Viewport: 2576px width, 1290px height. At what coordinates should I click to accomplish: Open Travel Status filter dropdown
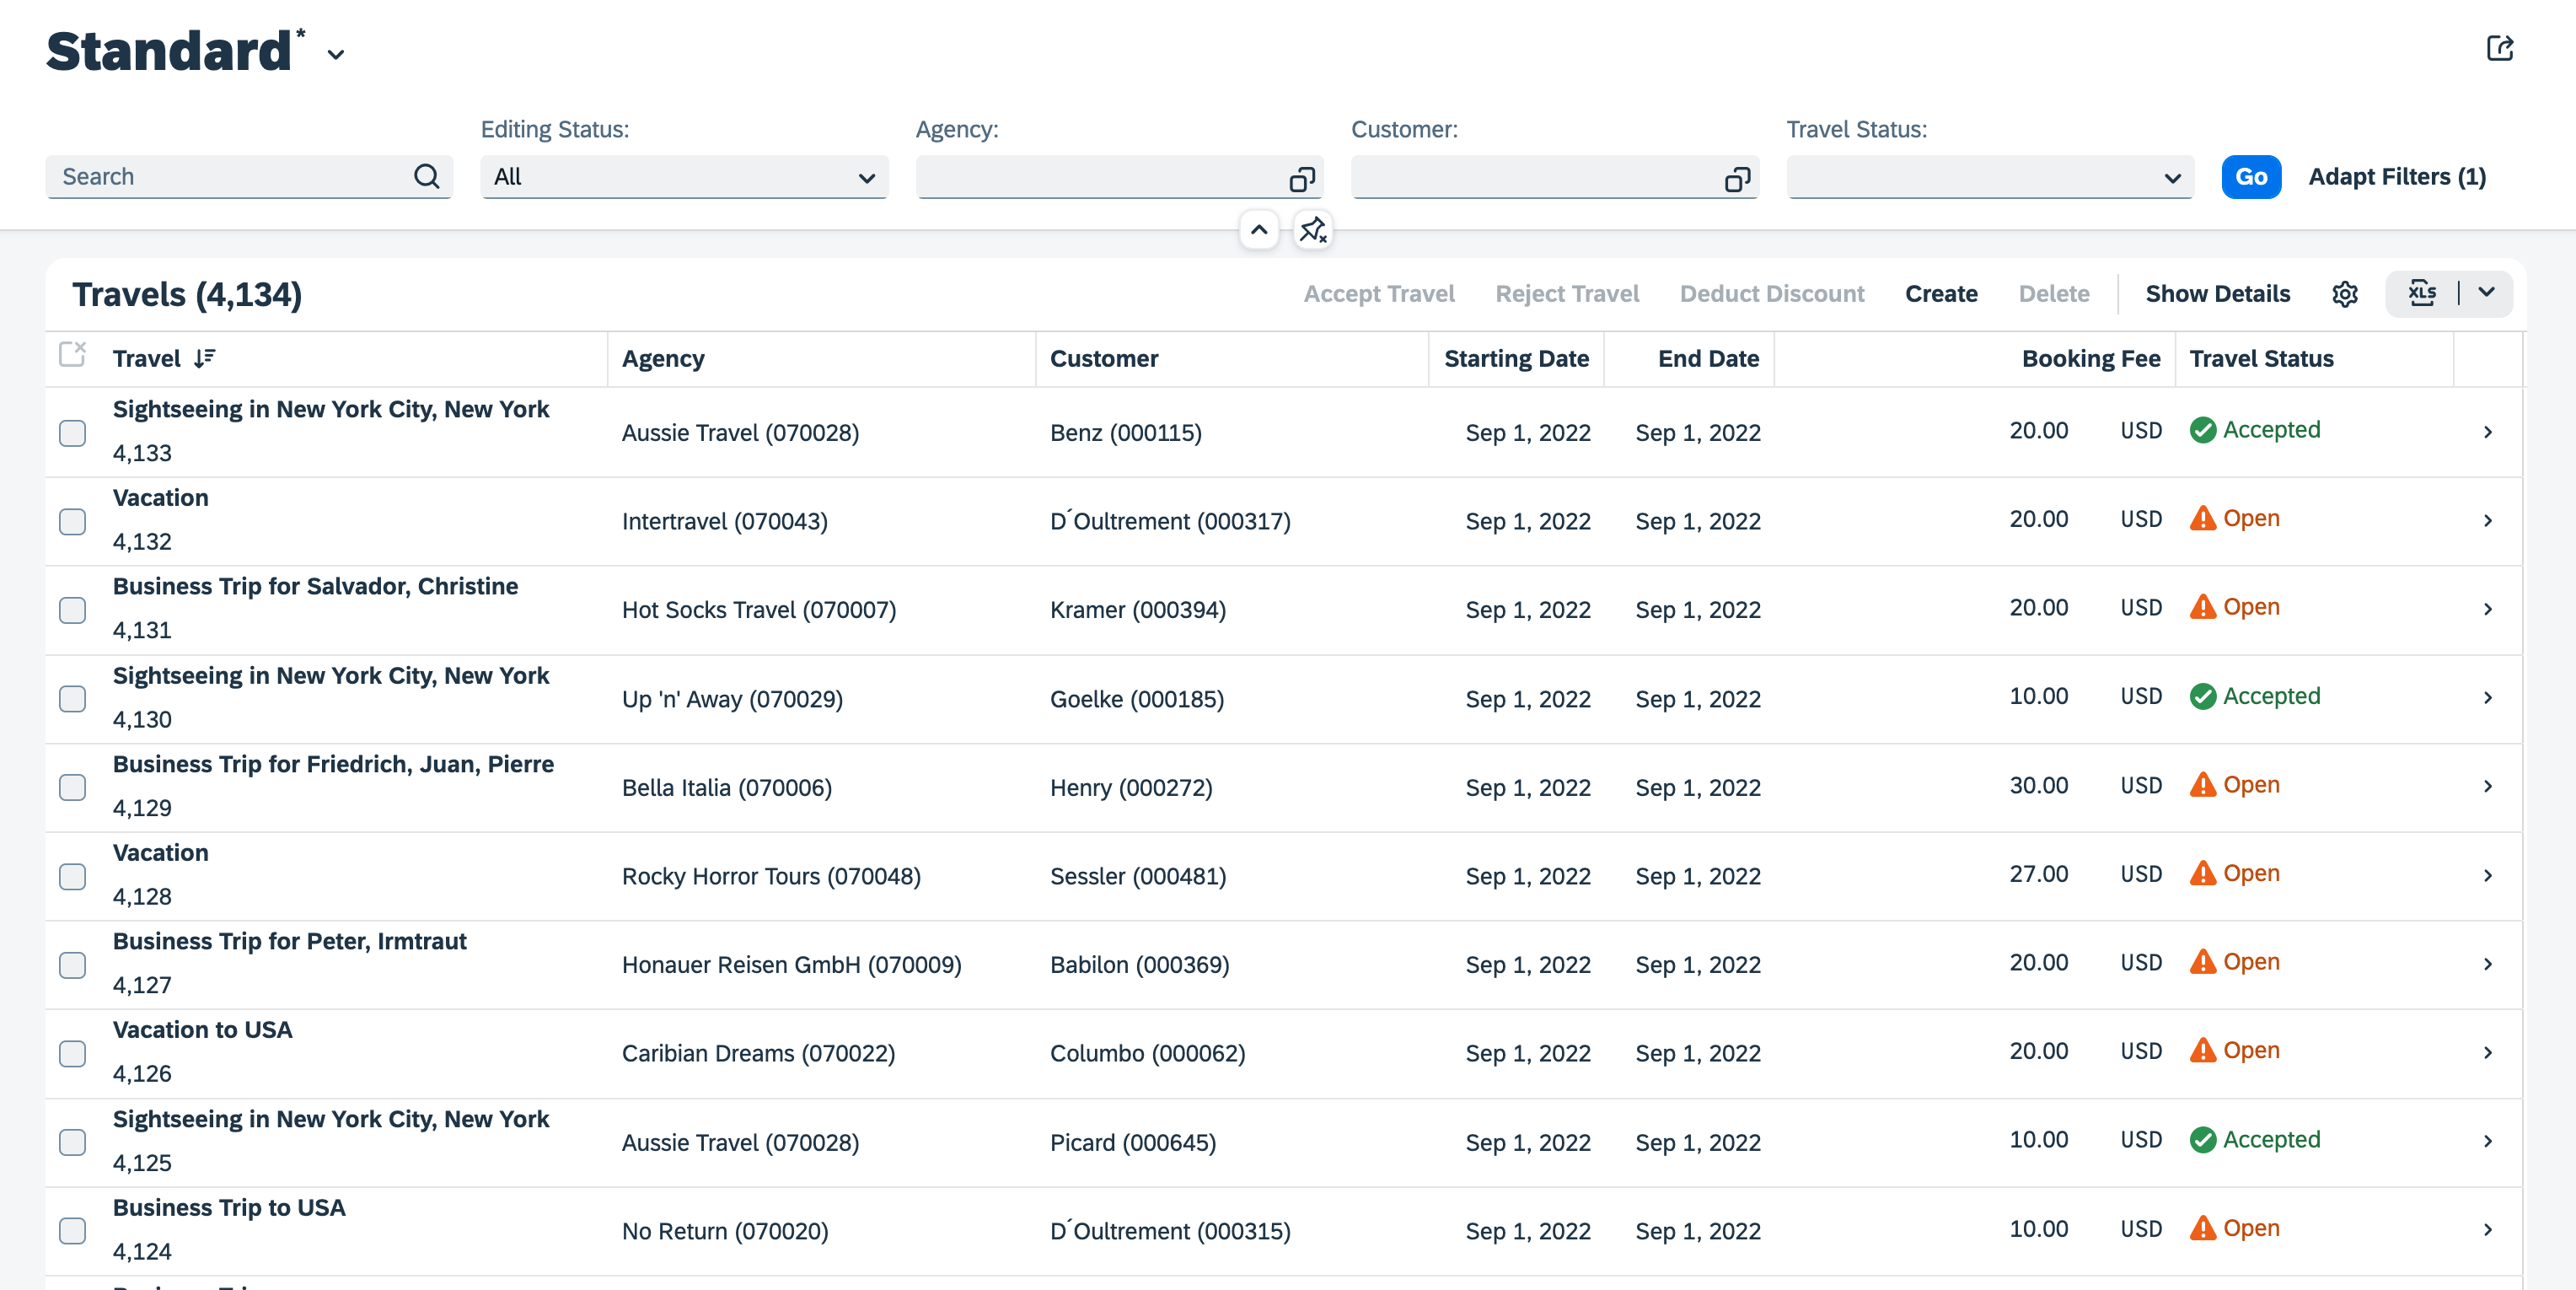2172,178
